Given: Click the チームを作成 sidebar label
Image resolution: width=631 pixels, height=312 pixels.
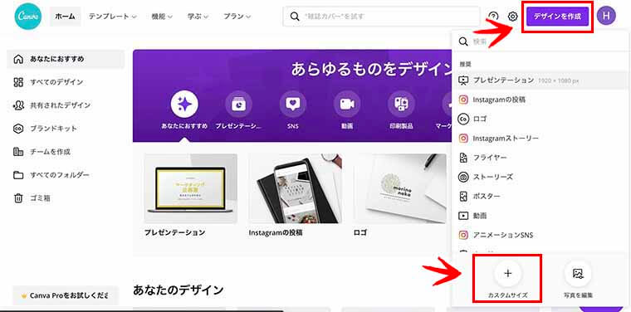Looking at the screenshot, I should pos(51,152).
